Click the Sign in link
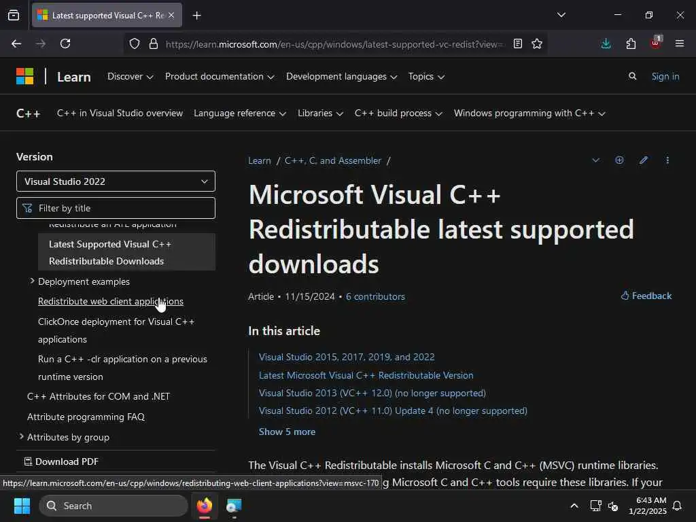696x522 pixels. (665, 76)
